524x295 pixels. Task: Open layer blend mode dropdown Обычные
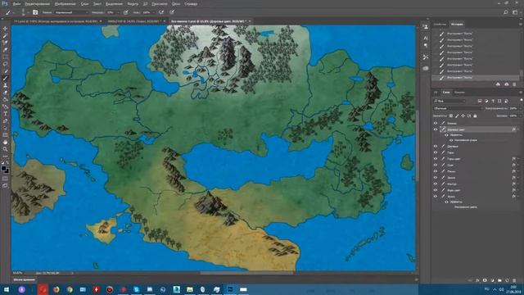tap(458, 108)
